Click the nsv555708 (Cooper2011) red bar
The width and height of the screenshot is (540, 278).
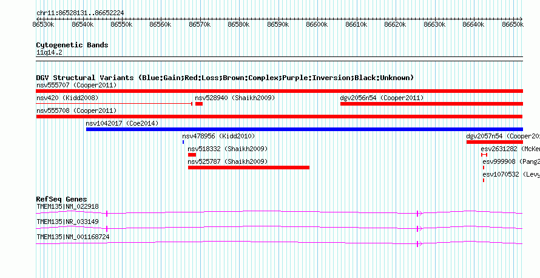point(279,117)
